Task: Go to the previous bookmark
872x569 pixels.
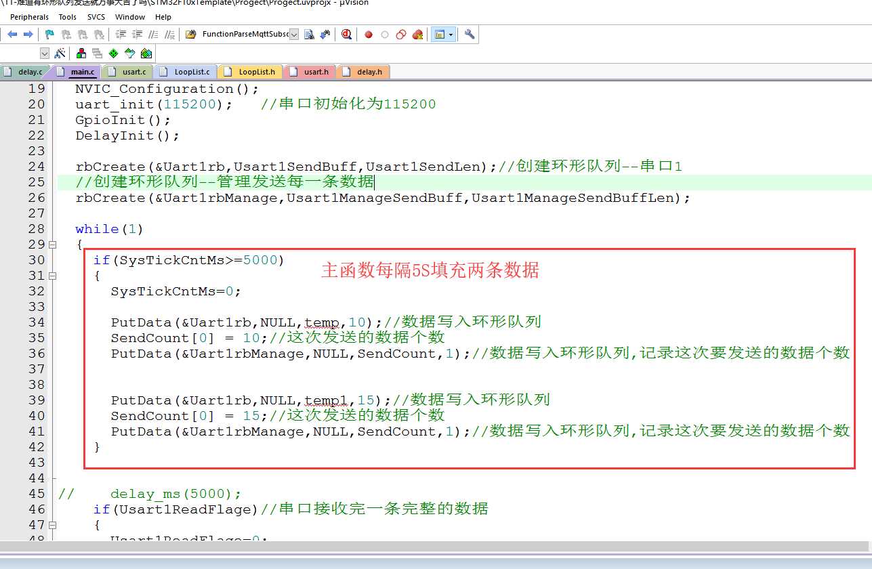Action: (66, 35)
